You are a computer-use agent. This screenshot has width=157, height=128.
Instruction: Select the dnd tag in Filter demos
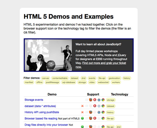pos(83,78)
